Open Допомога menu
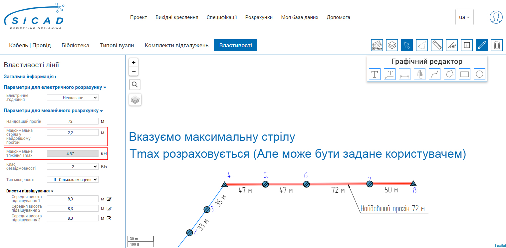 point(338,17)
